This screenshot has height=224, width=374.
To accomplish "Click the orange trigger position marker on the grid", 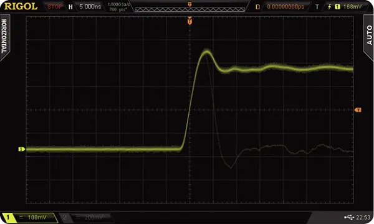I will [189, 21].
